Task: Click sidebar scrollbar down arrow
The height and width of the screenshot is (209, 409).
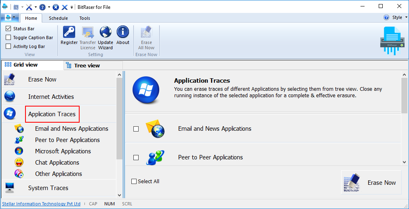Action: [x=119, y=195]
